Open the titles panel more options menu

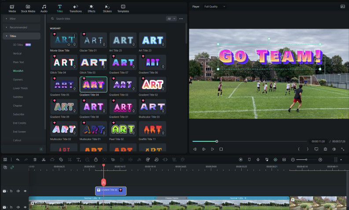(181, 18)
